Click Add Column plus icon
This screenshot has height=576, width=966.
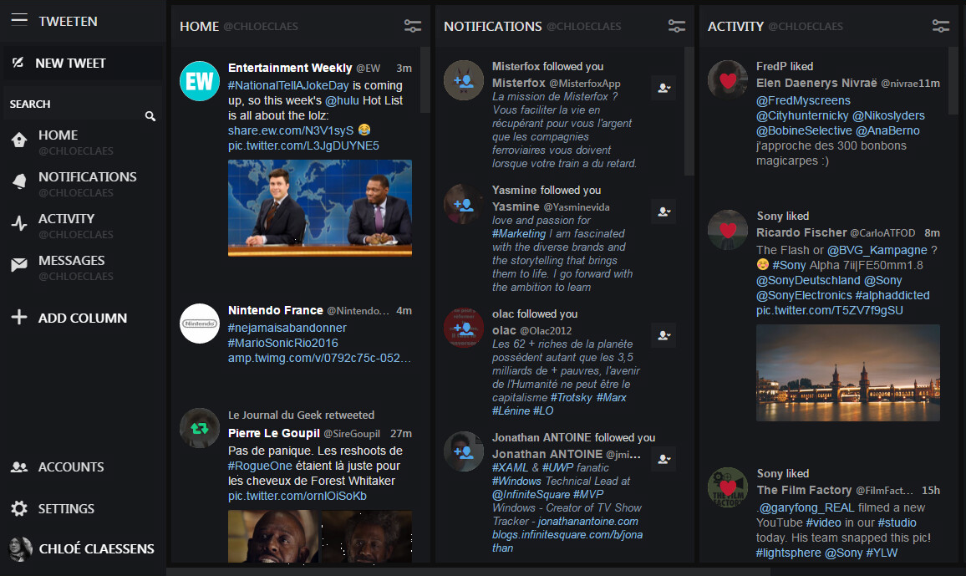coord(19,318)
